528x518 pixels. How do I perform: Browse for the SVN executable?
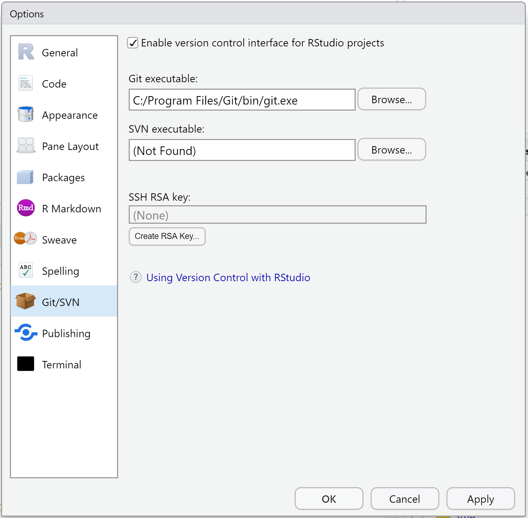(391, 150)
